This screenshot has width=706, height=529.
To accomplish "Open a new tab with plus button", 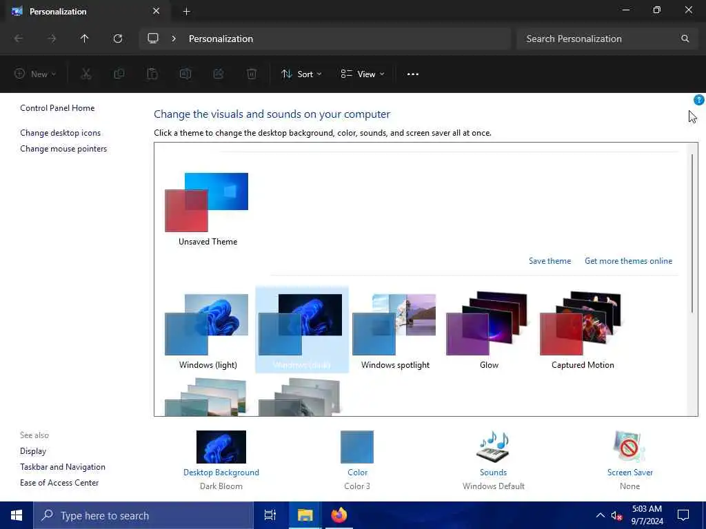I will tap(186, 12).
